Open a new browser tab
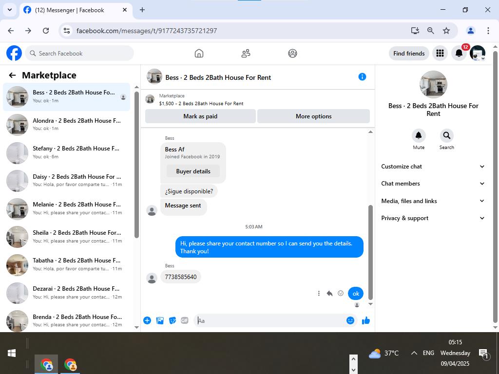The height and width of the screenshot is (374, 499). pos(142,10)
